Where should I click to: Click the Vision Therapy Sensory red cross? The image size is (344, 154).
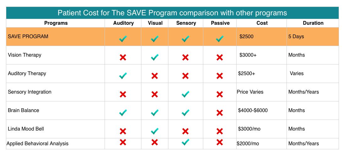[x=185, y=57]
